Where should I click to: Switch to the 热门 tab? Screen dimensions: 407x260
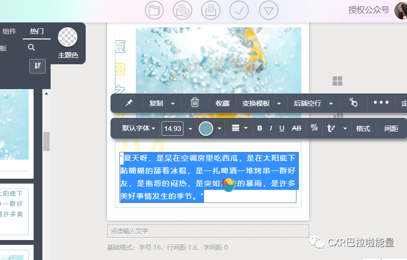pos(37,31)
